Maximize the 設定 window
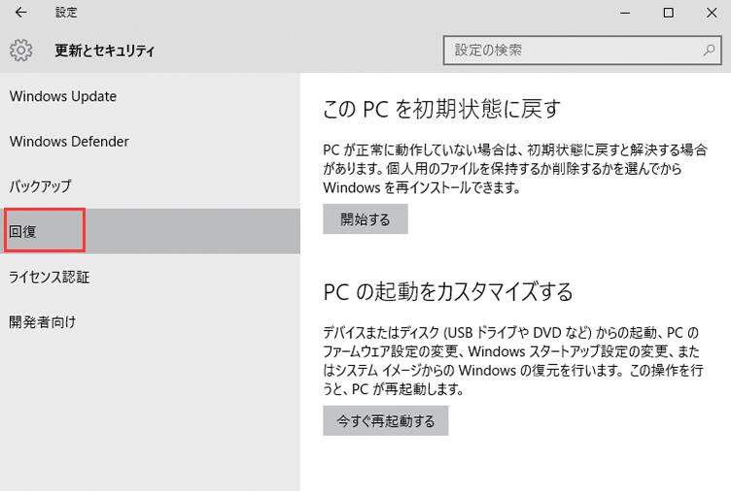731x491 pixels. pyautogui.click(x=668, y=13)
